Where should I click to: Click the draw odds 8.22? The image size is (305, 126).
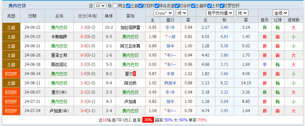[224, 83]
